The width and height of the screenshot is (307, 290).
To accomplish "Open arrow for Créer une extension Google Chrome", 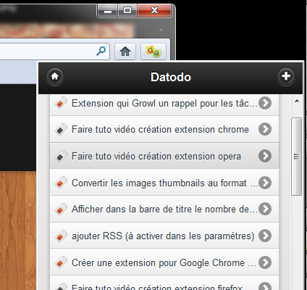I will click(265, 262).
